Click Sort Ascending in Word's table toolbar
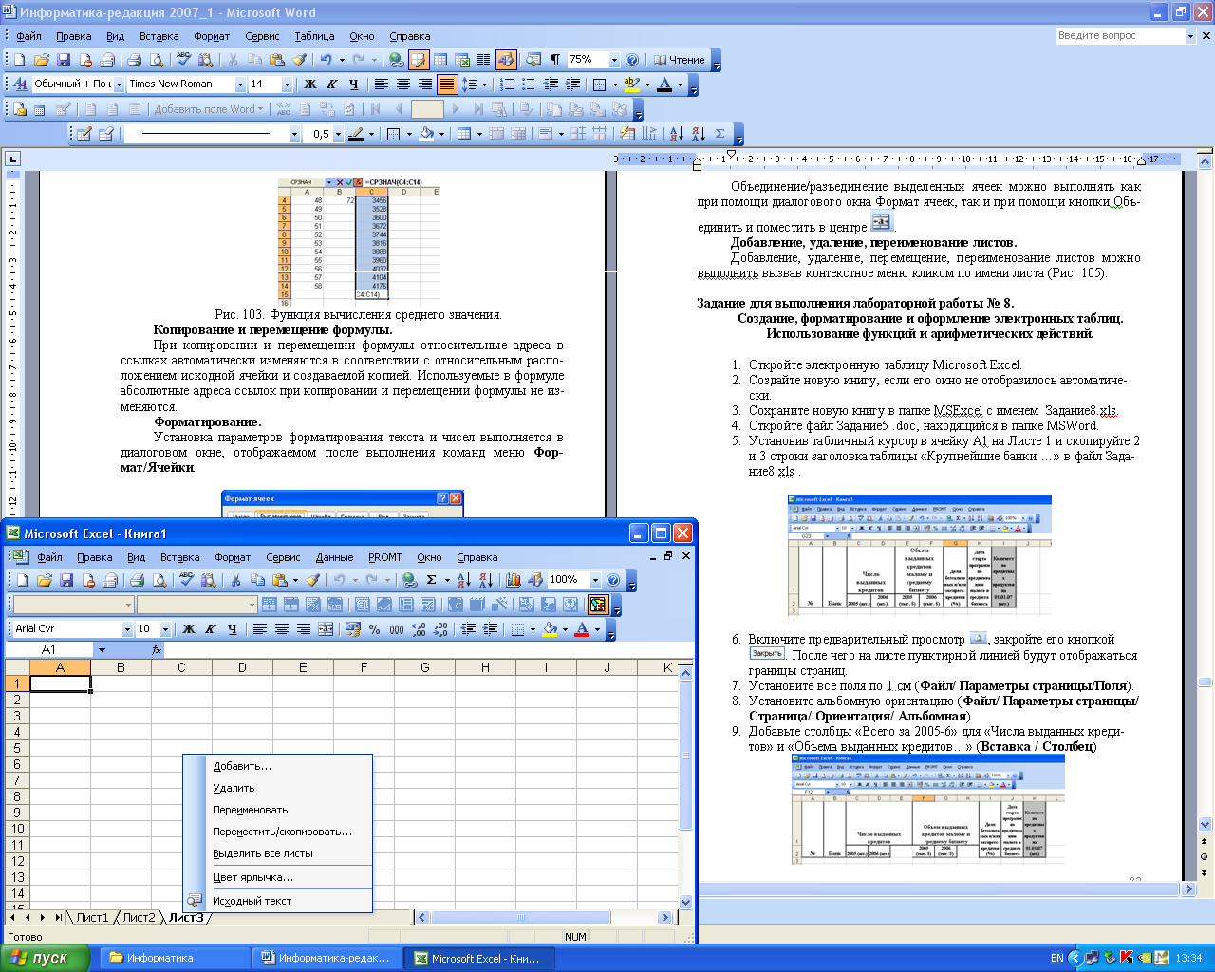 (x=676, y=134)
